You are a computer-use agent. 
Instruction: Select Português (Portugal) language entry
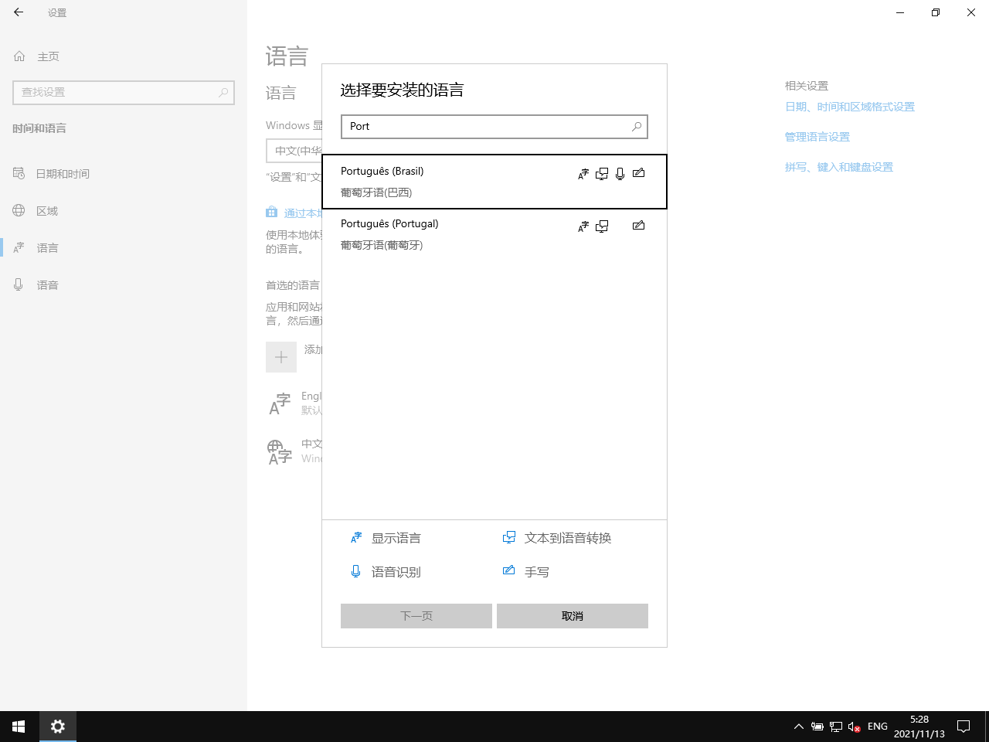pos(456,234)
